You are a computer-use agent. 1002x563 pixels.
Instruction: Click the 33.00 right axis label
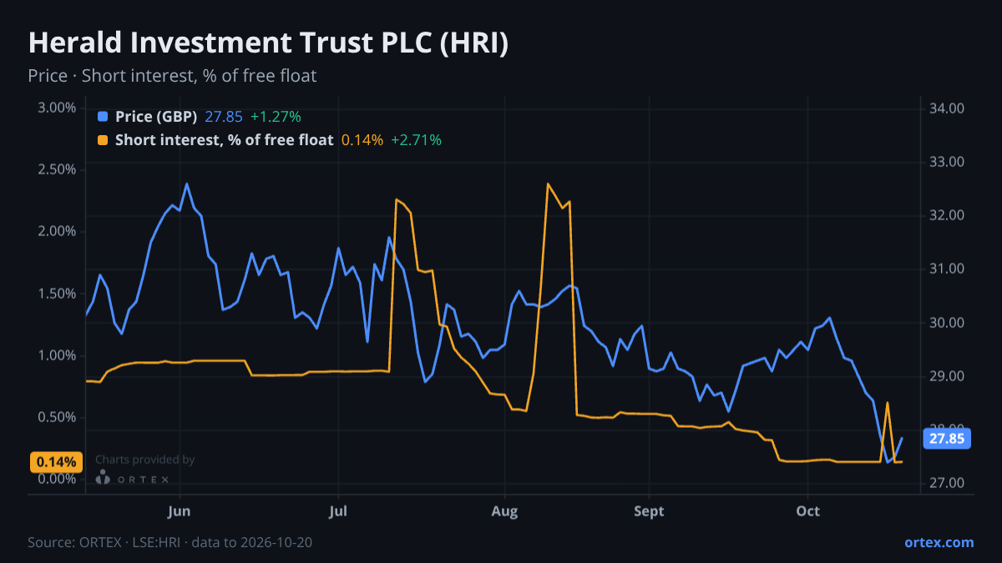coord(947,162)
